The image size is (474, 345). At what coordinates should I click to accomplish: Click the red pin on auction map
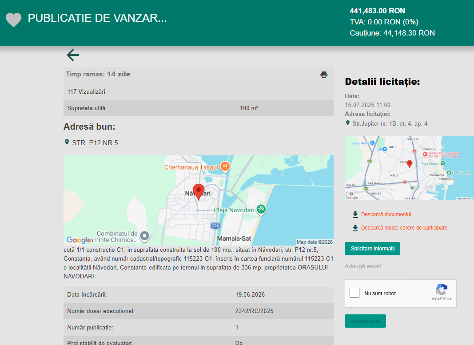pyautogui.click(x=410, y=164)
